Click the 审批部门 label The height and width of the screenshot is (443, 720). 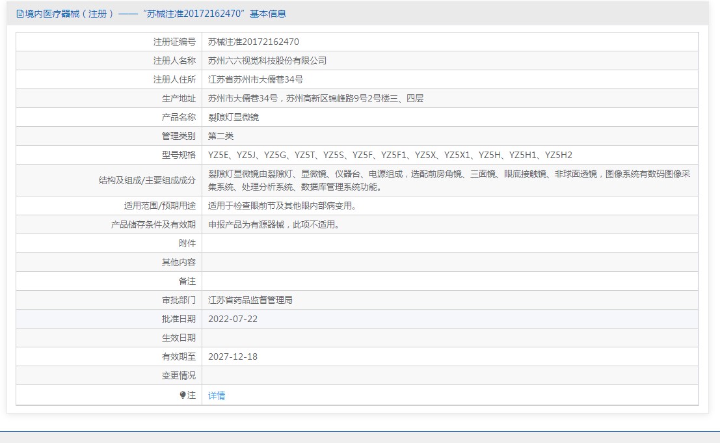click(x=179, y=300)
